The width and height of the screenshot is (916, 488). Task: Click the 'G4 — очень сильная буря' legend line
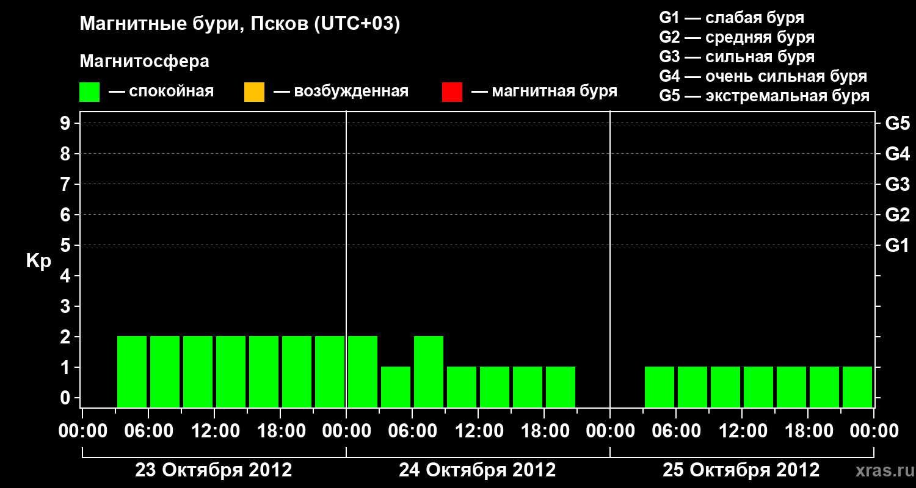coord(763,76)
